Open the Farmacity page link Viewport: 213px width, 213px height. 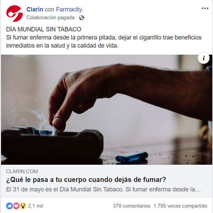[x=70, y=9]
